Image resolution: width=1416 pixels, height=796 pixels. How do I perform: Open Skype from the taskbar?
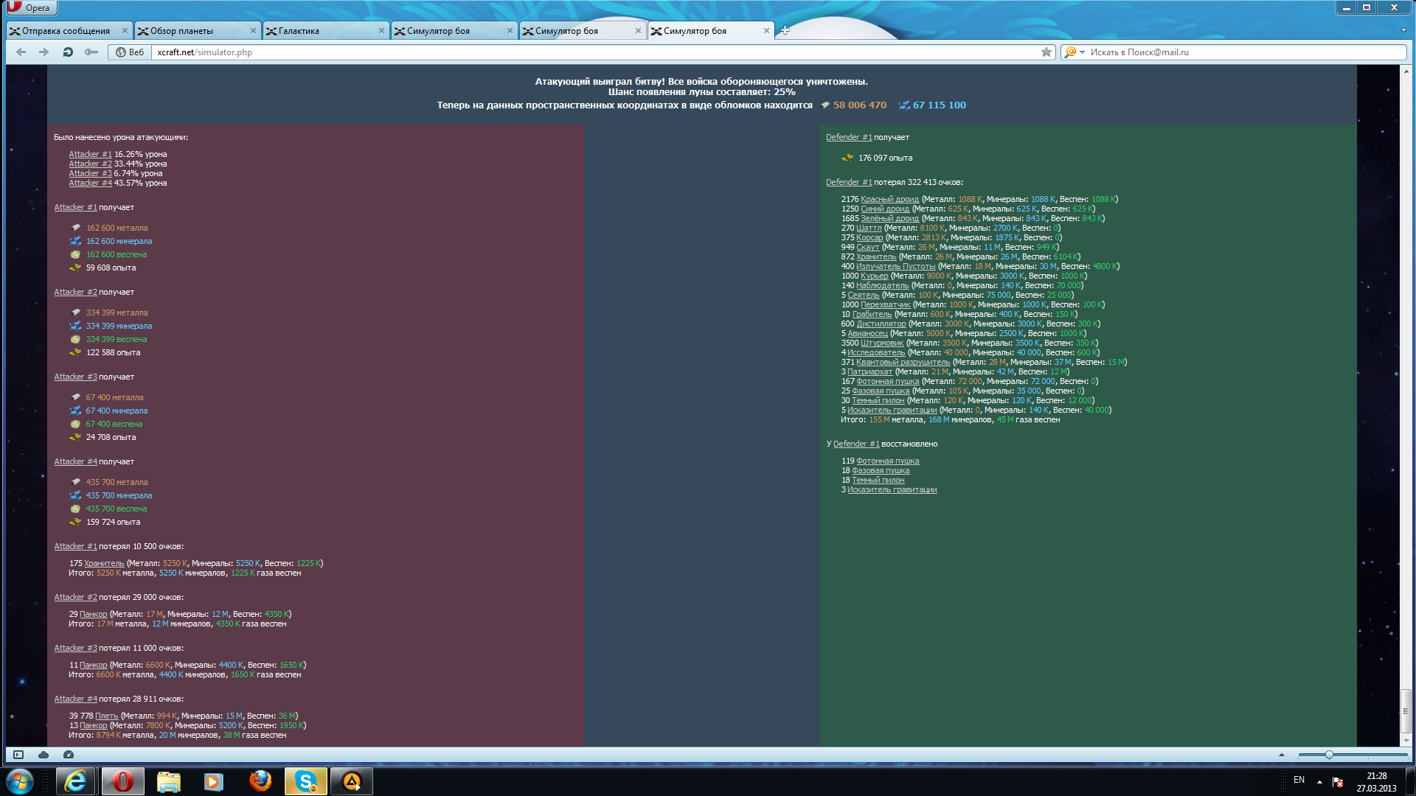305,781
